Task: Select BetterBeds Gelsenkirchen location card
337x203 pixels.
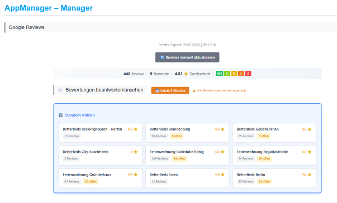Action: 274,133
